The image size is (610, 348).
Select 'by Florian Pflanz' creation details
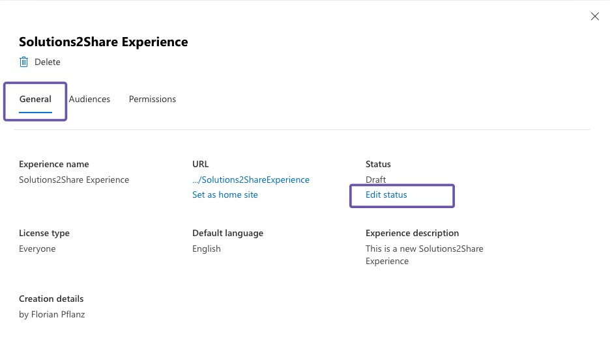point(52,315)
